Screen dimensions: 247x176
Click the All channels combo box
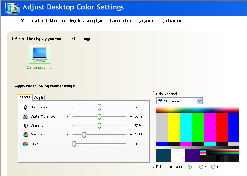click(x=179, y=101)
